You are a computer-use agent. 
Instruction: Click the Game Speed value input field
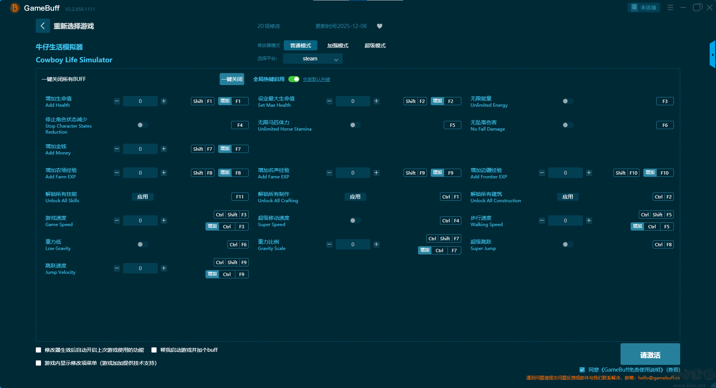pyautogui.click(x=140, y=220)
